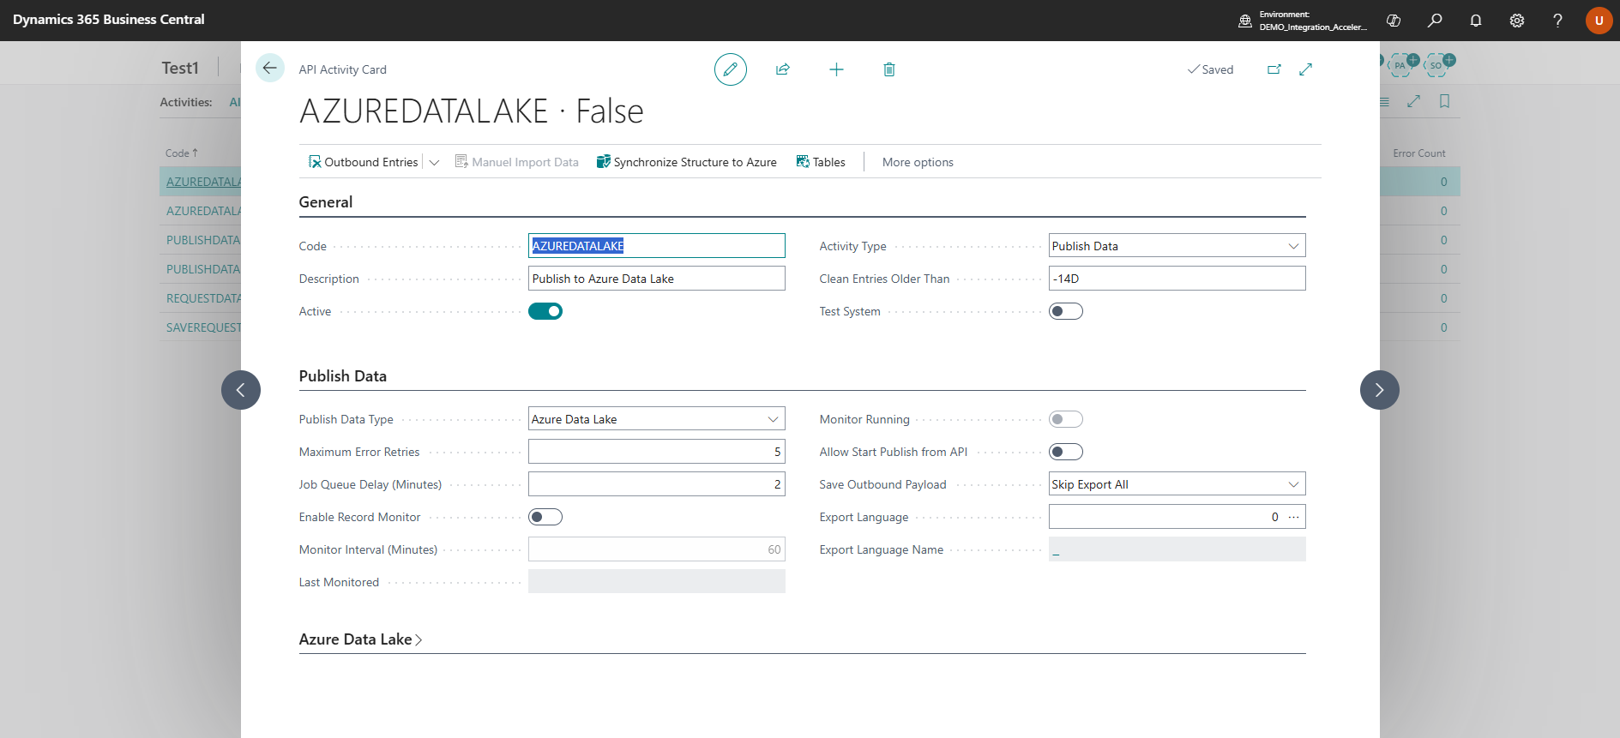Expand the Azure Data Lake section
This screenshot has height=738, width=1620.
[x=360, y=639]
